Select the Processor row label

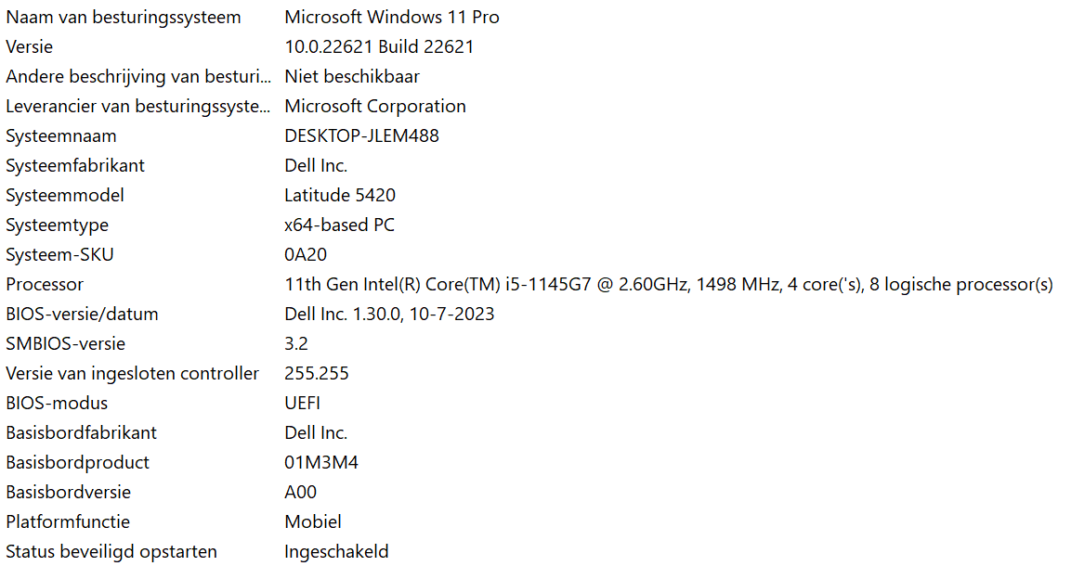(45, 284)
